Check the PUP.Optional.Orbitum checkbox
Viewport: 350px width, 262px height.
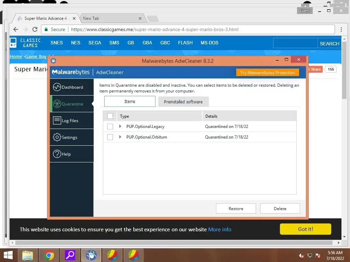[x=110, y=137]
